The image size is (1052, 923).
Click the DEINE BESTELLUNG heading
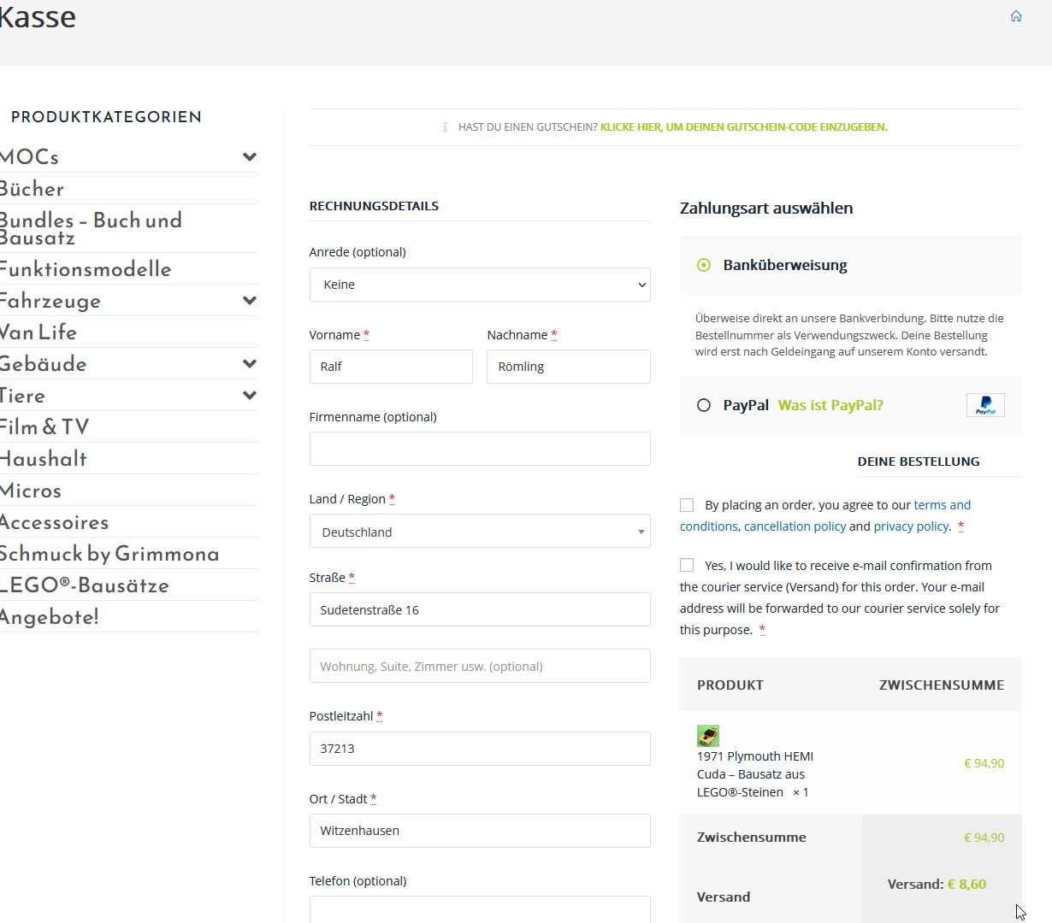tap(919, 461)
